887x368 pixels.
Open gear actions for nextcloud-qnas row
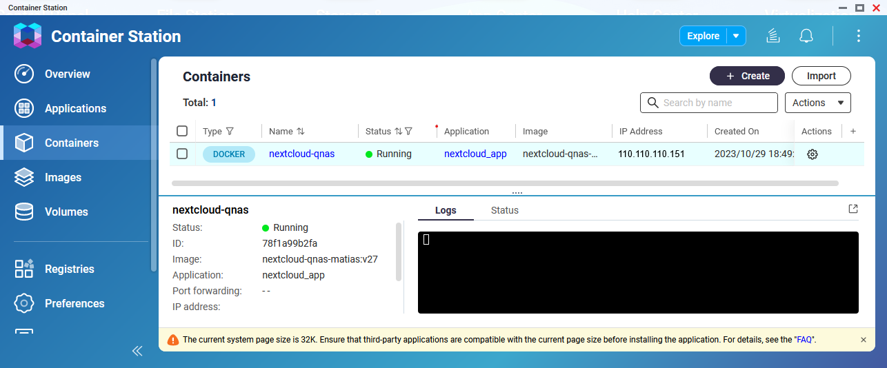click(x=813, y=154)
